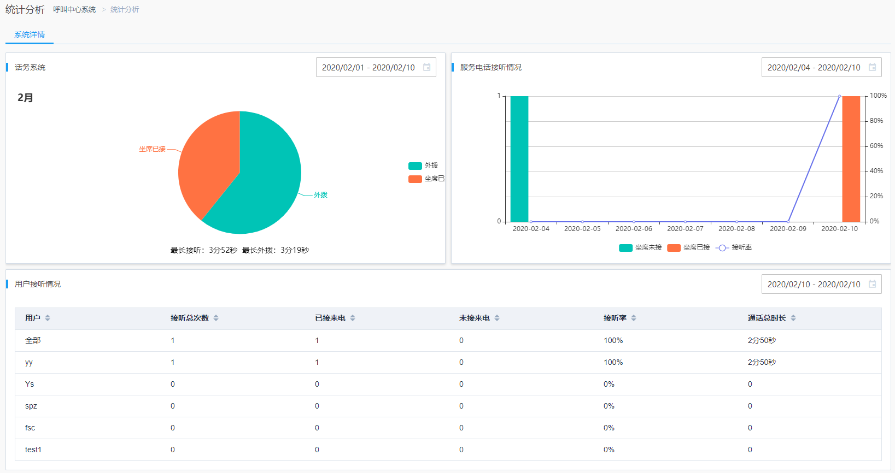Click 60% right axis label
Image resolution: width=895 pixels, height=473 pixels.
tap(876, 146)
